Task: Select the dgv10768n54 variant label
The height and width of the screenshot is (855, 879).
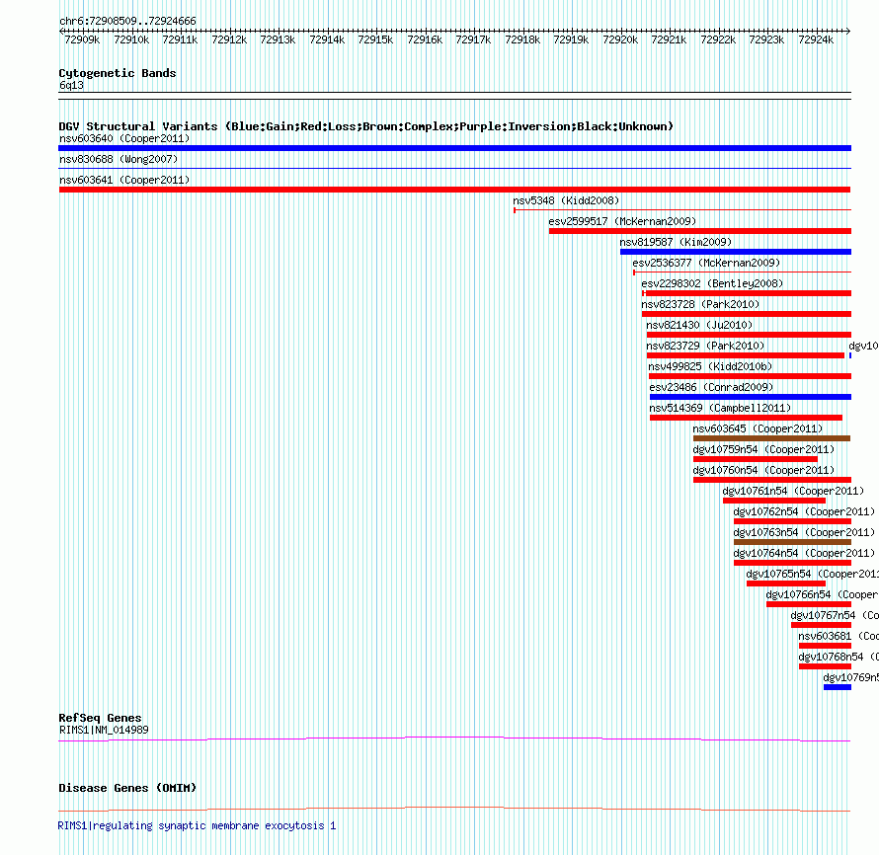Action: (x=839, y=657)
